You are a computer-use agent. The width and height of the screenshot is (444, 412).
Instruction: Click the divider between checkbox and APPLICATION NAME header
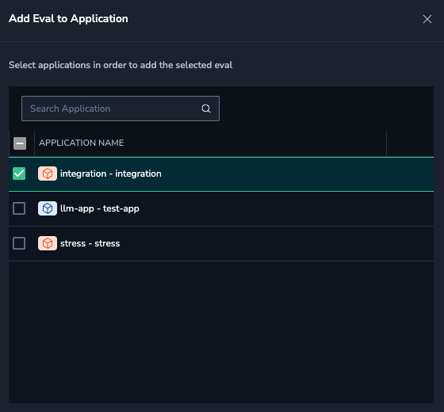34,143
